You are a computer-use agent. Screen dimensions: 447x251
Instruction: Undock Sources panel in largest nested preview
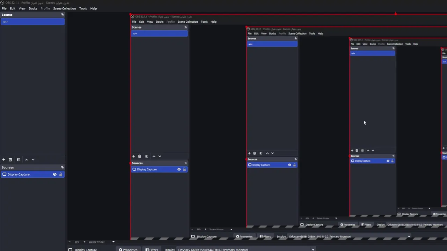pos(186,163)
